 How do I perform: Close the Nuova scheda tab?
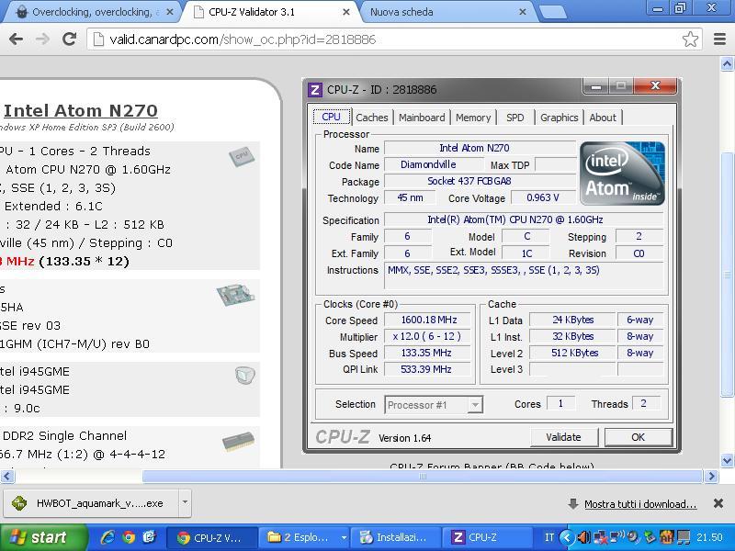522,12
